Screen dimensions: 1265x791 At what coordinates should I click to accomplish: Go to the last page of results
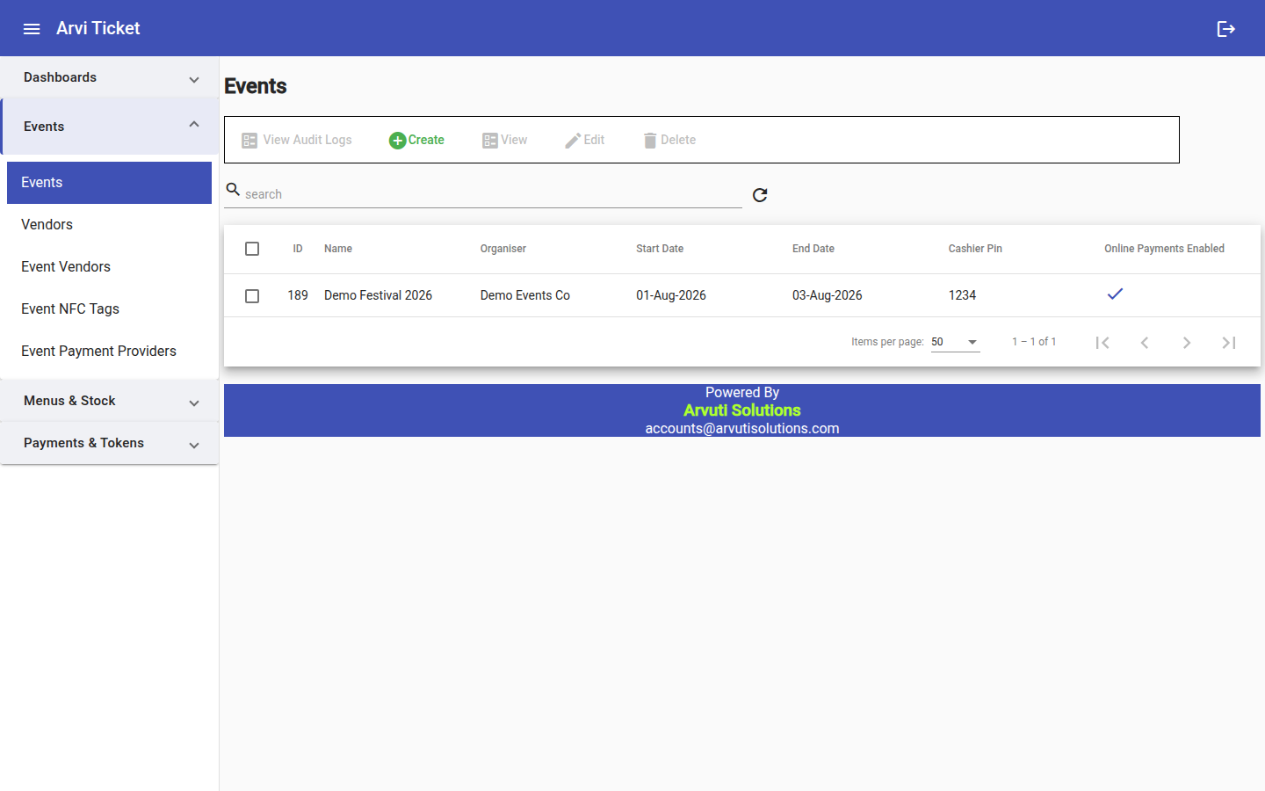(1229, 343)
